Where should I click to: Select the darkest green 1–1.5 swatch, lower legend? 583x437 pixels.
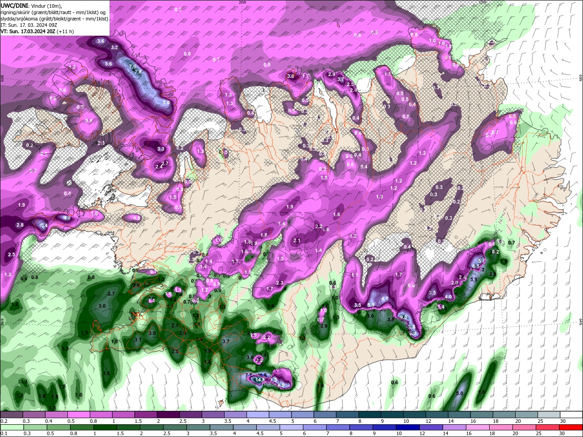pos(105,427)
